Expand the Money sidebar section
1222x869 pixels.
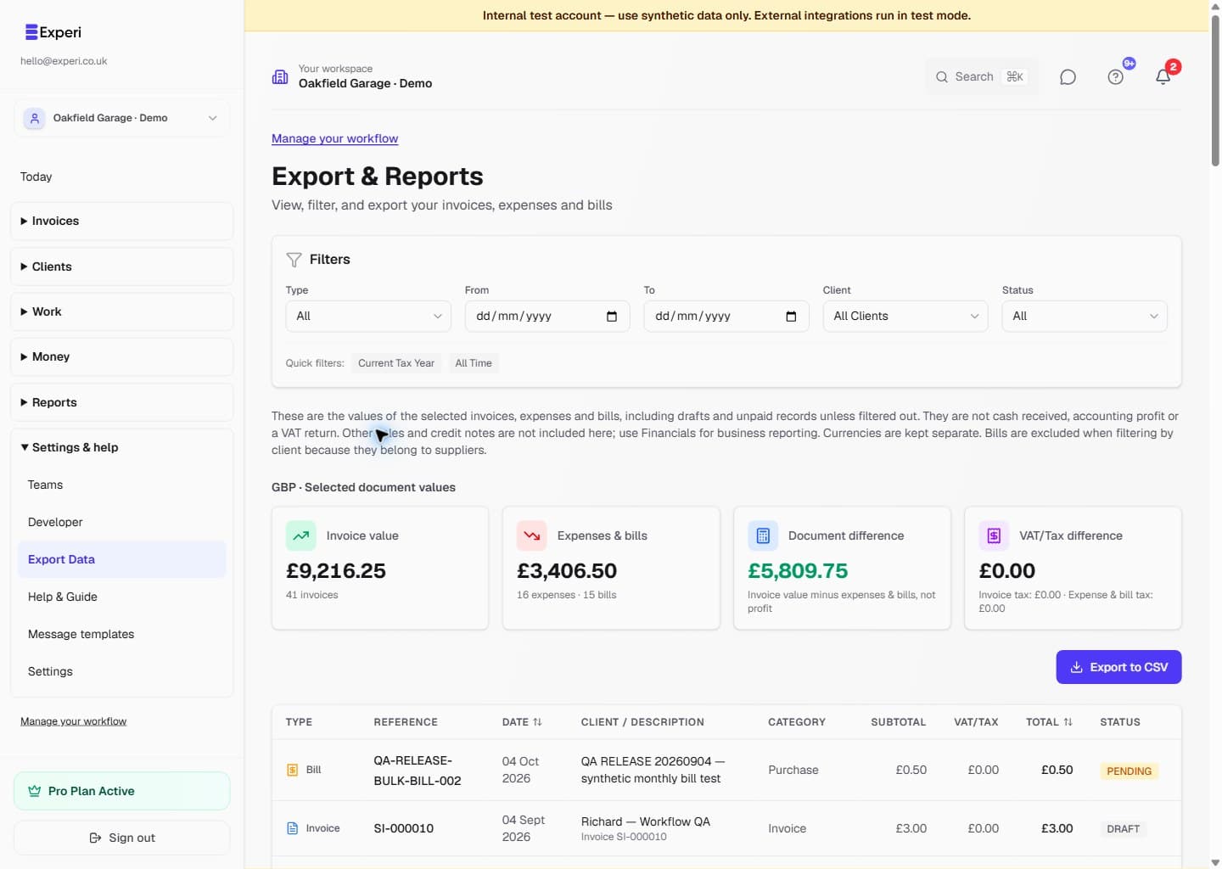(x=121, y=356)
